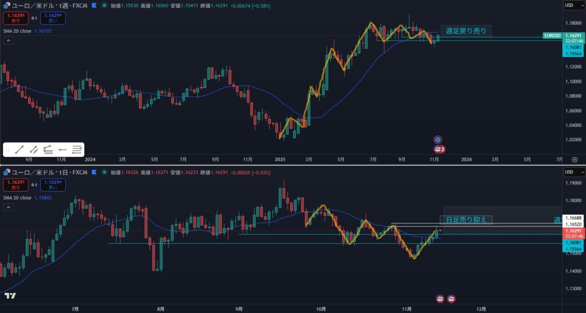
Task: Click the flag icon on the weekly chart title
Action: point(94,5)
